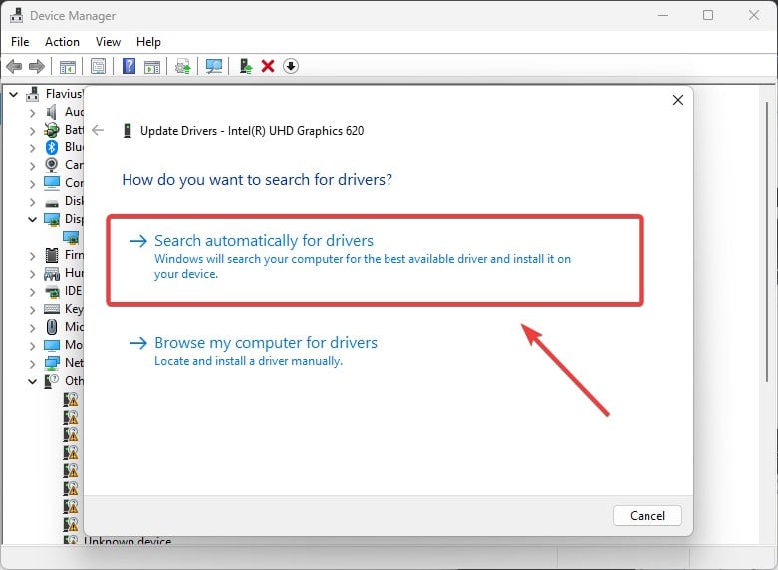Screen dimensions: 778x570
Task: Select the Flavius computer root icon
Action: point(33,94)
